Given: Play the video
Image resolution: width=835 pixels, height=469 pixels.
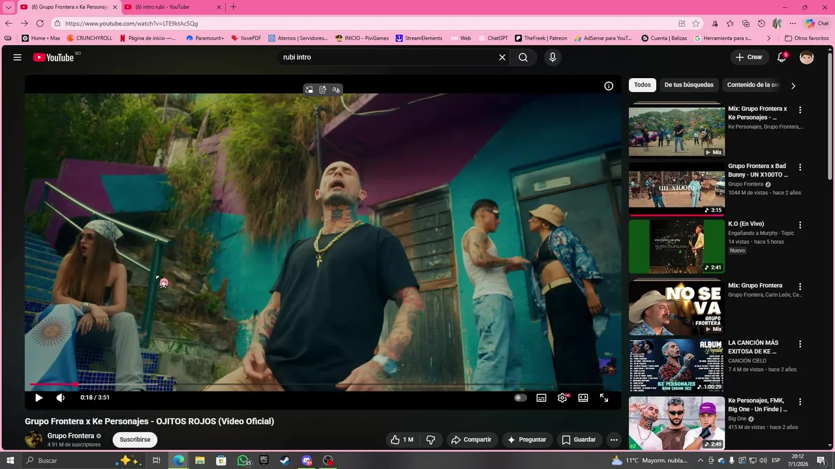Looking at the screenshot, I should [38, 397].
